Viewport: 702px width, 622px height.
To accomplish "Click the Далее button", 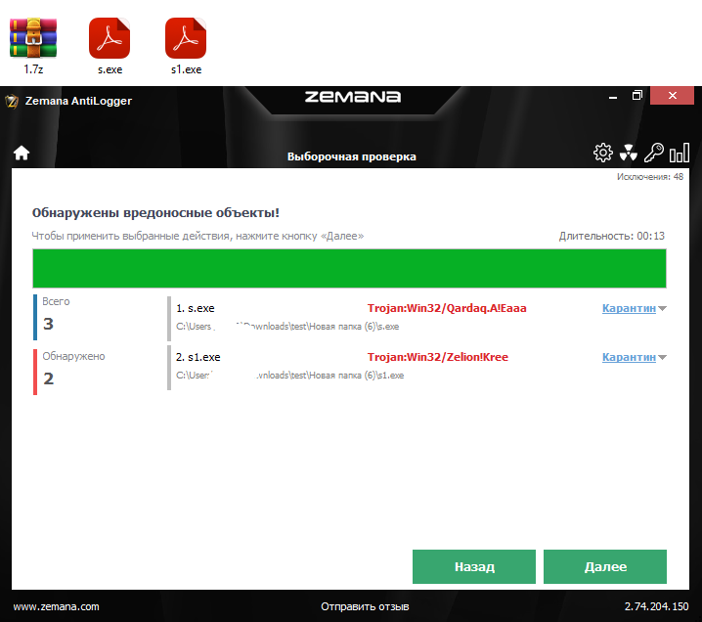I will tap(605, 566).
